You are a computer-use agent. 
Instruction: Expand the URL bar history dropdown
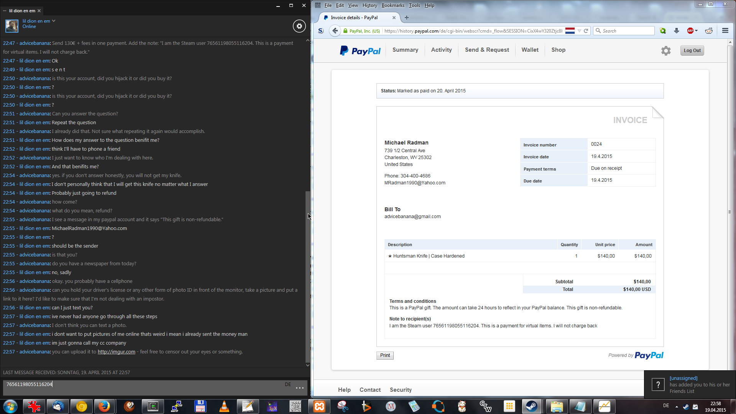(579, 31)
